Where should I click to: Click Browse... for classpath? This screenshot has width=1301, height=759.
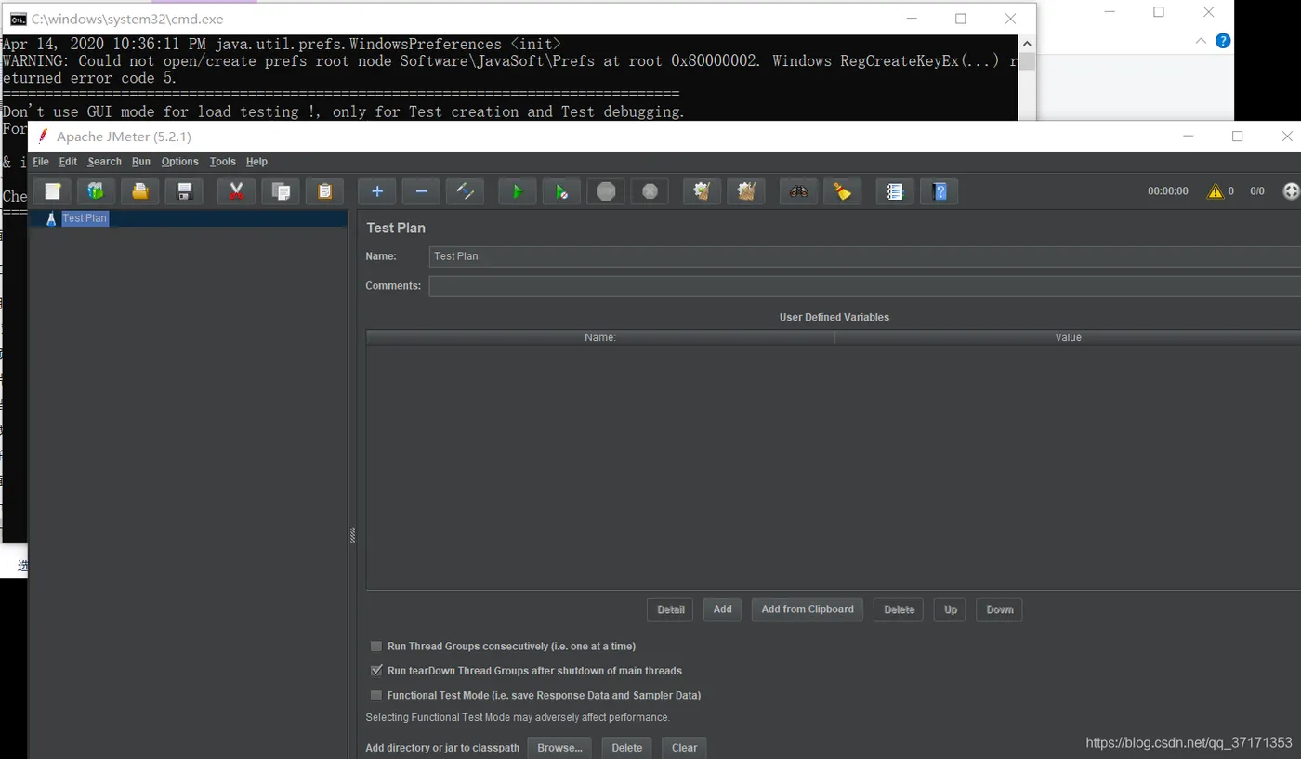pyautogui.click(x=559, y=748)
